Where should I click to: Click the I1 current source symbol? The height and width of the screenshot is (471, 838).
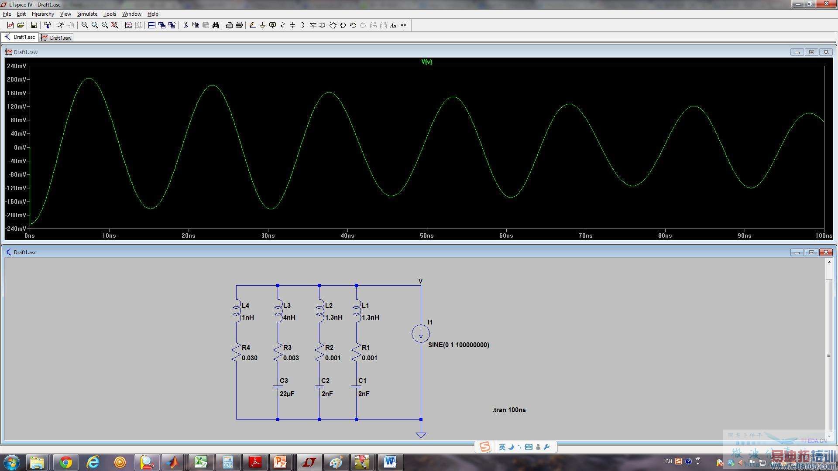[420, 334]
